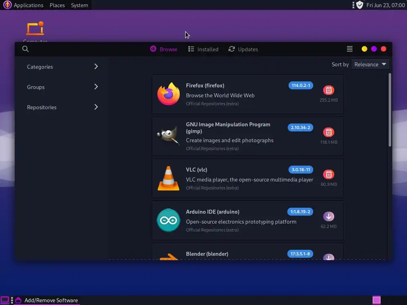Click the Blender orange logo
407x305 pixels.
pos(169,256)
